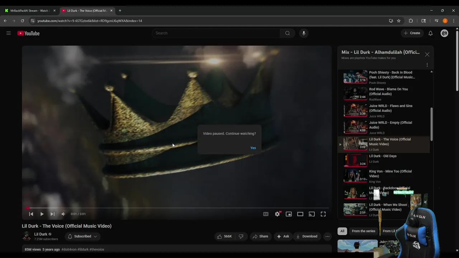Open more actions ellipsis under video
The height and width of the screenshot is (258, 459).
(x=327, y=236)
